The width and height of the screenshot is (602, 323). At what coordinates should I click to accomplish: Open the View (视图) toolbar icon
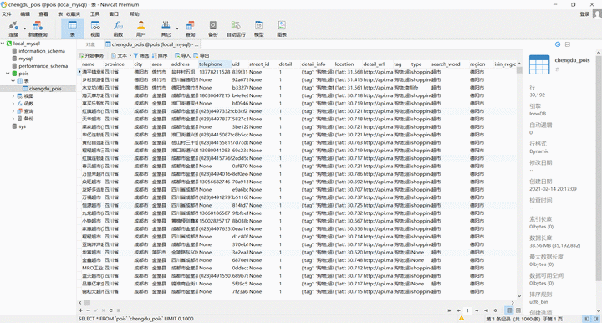[95, 28]
